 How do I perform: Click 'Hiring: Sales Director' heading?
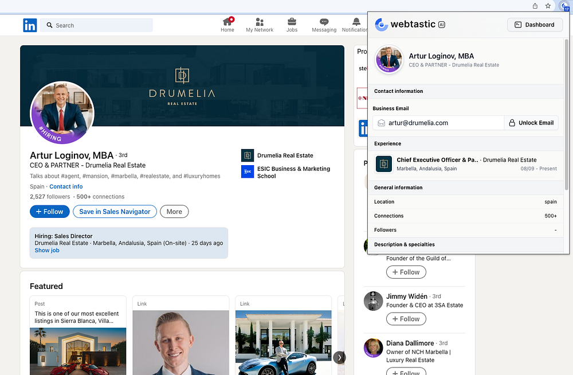[64, 236]
